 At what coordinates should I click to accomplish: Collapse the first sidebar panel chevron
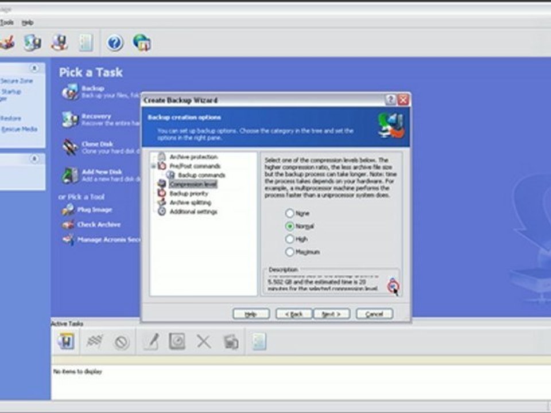pos(34,68)
